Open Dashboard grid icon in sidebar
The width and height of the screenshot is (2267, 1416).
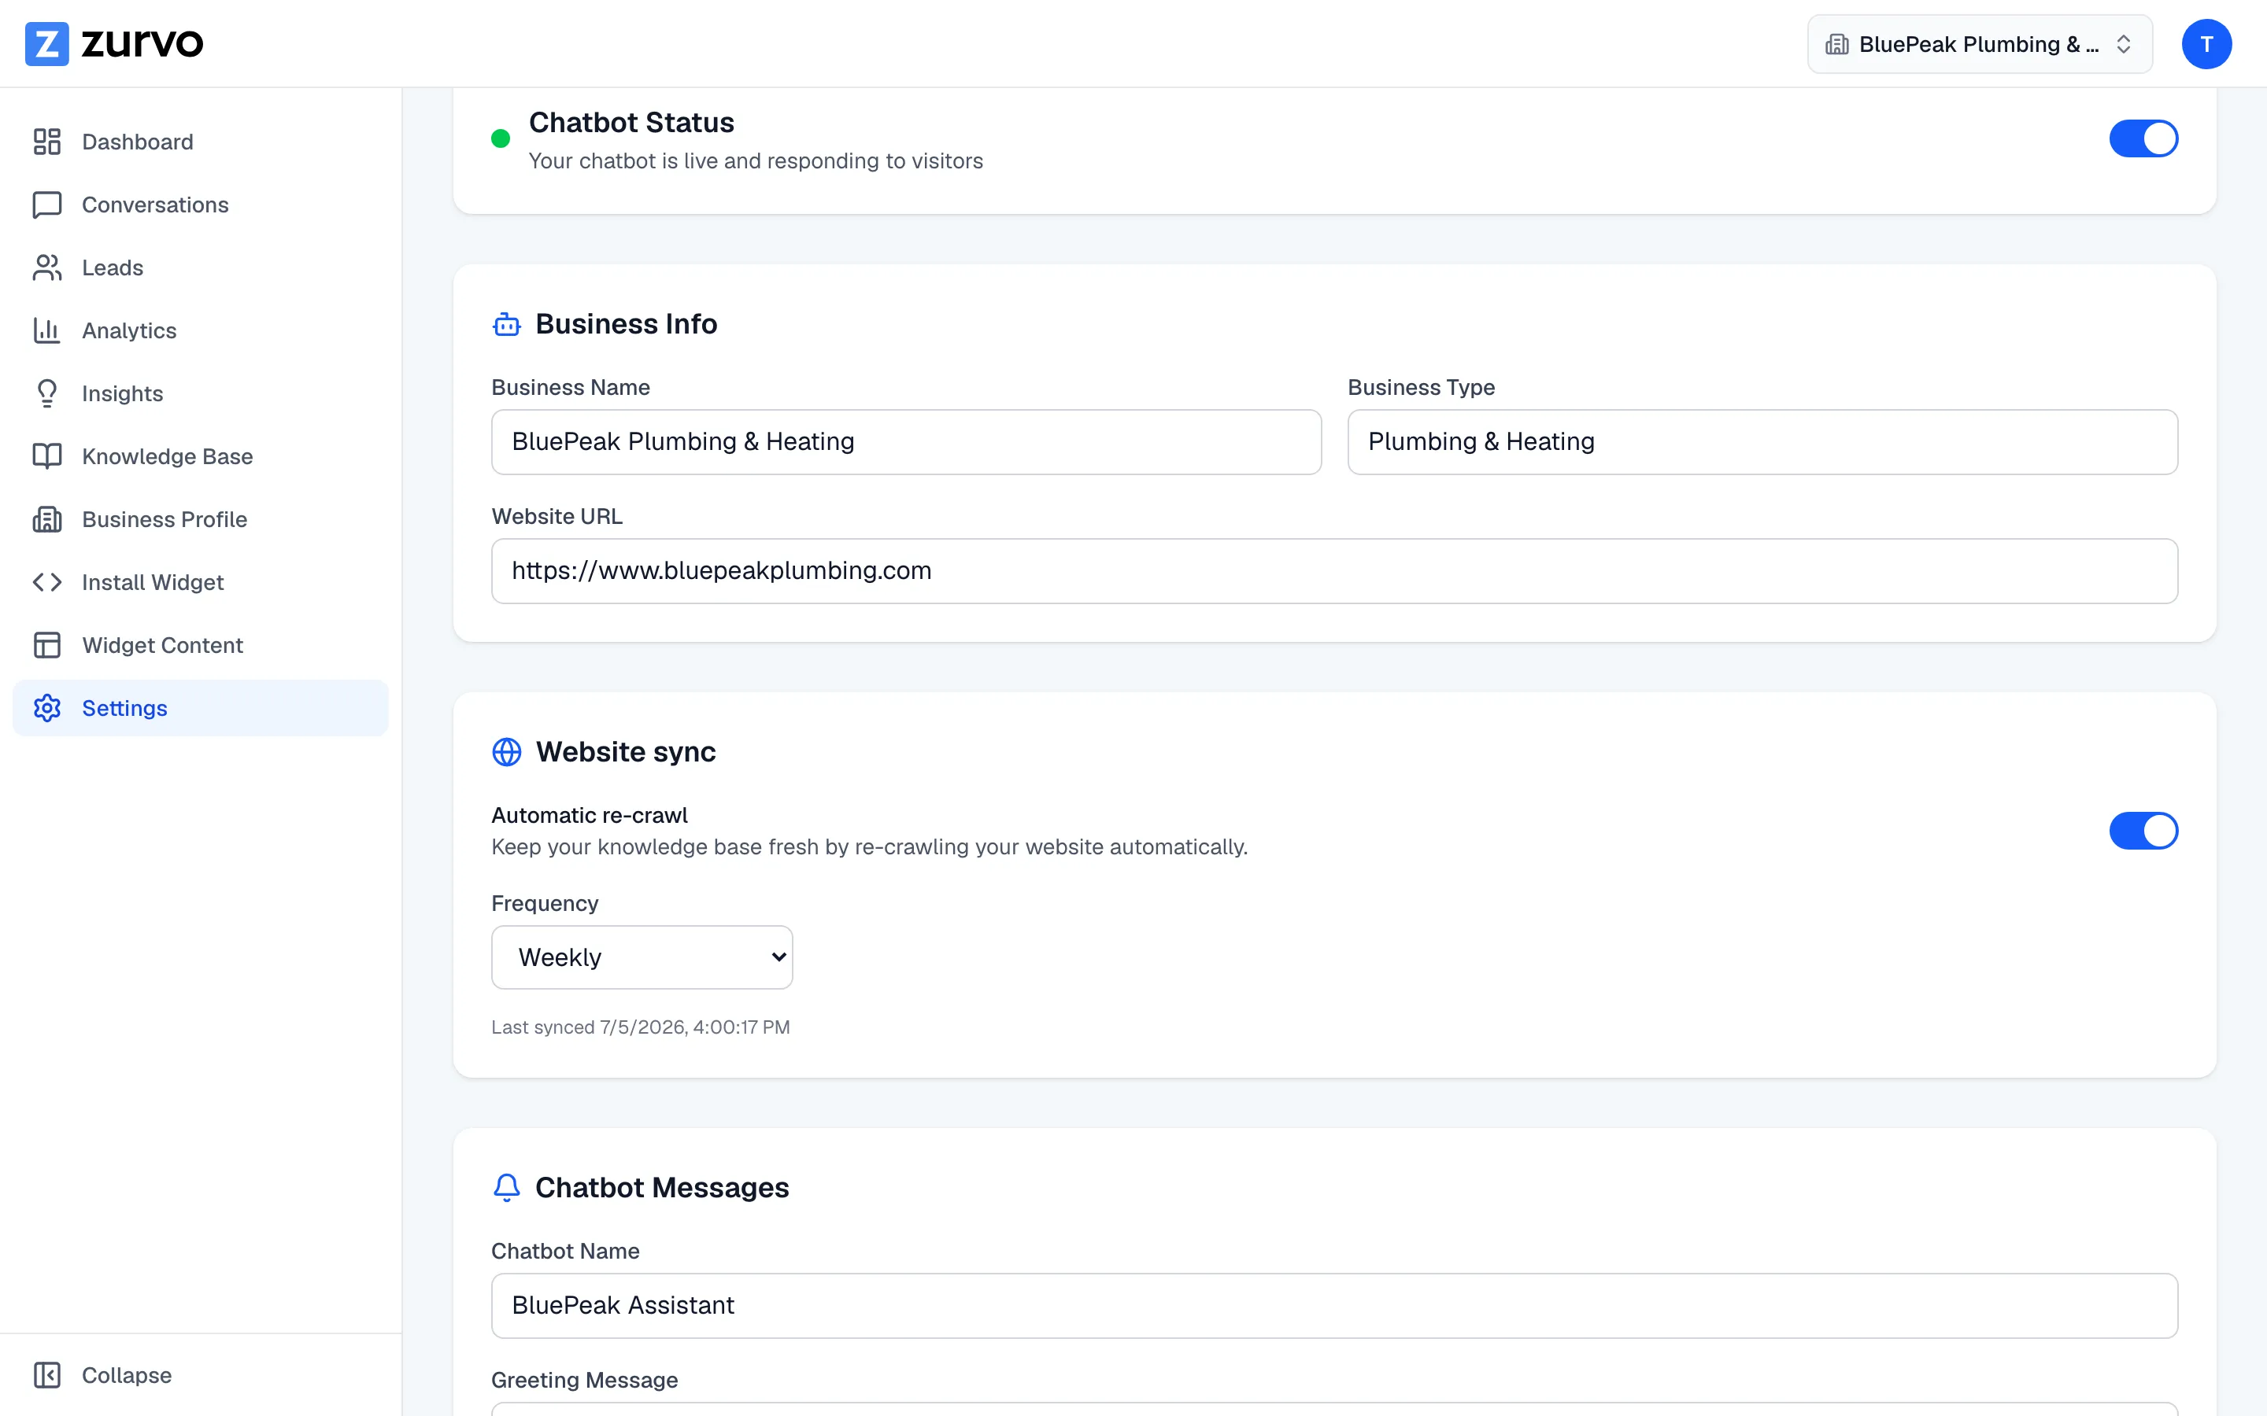point(47,142)
